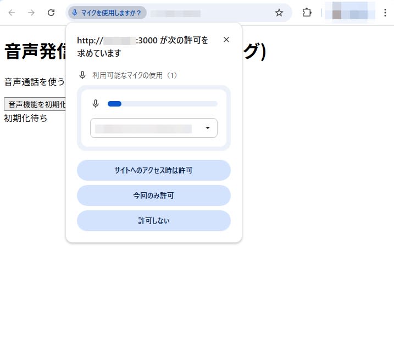
Task: Open the extensions puzzle icon
Action: click(307, 13)
